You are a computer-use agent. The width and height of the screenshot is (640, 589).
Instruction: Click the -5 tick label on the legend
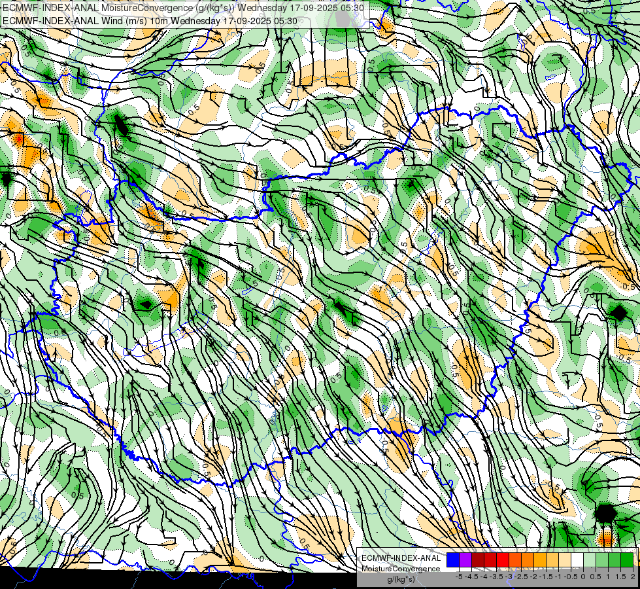tap(459, 577)
